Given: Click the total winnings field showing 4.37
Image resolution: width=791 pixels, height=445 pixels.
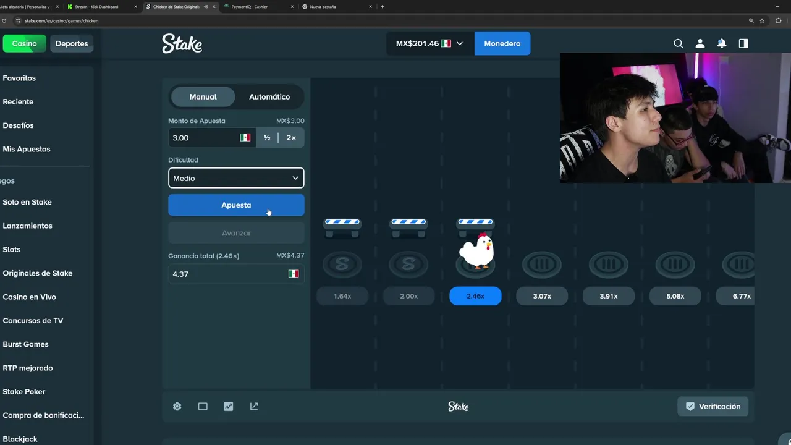Looking at the screenshot, I should (236, 274).
